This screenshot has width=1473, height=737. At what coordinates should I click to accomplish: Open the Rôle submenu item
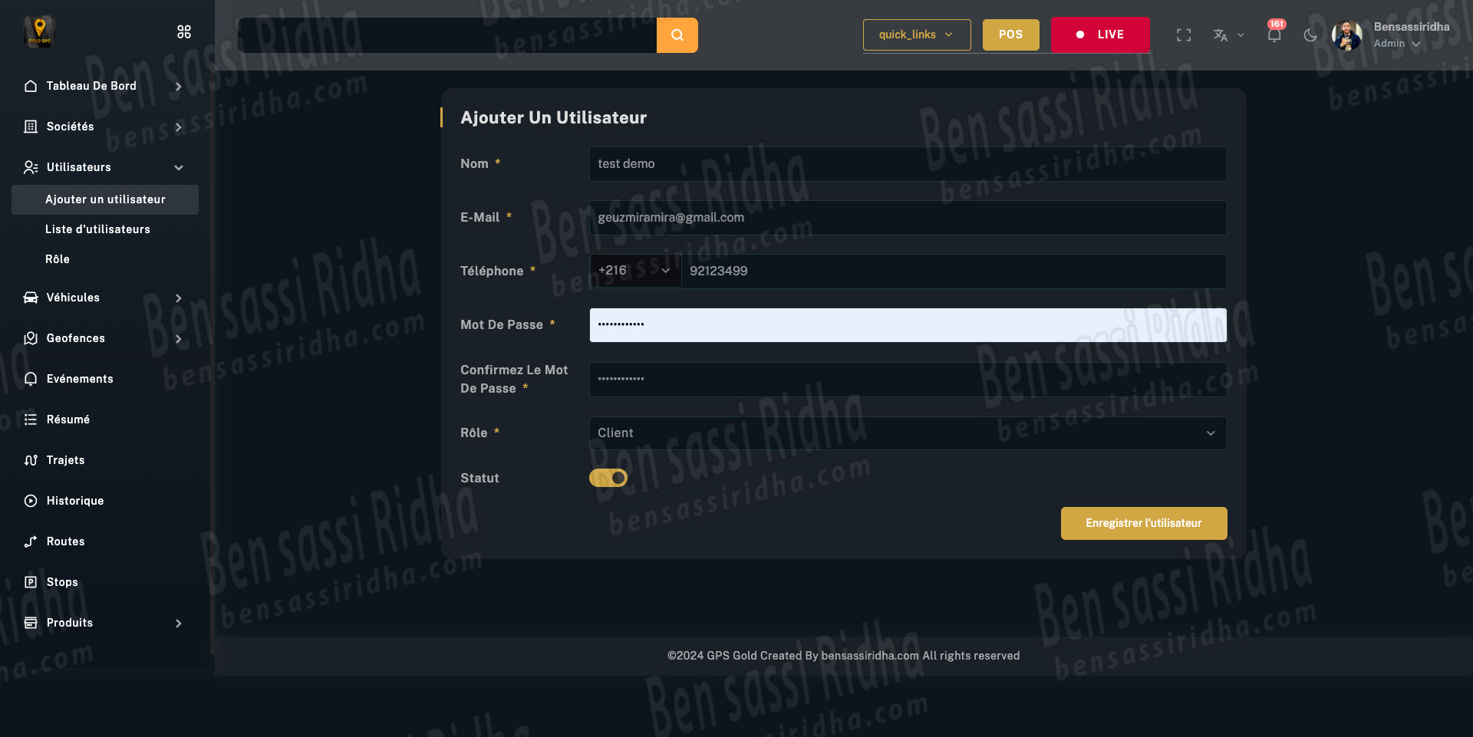[x=58, y=259]
